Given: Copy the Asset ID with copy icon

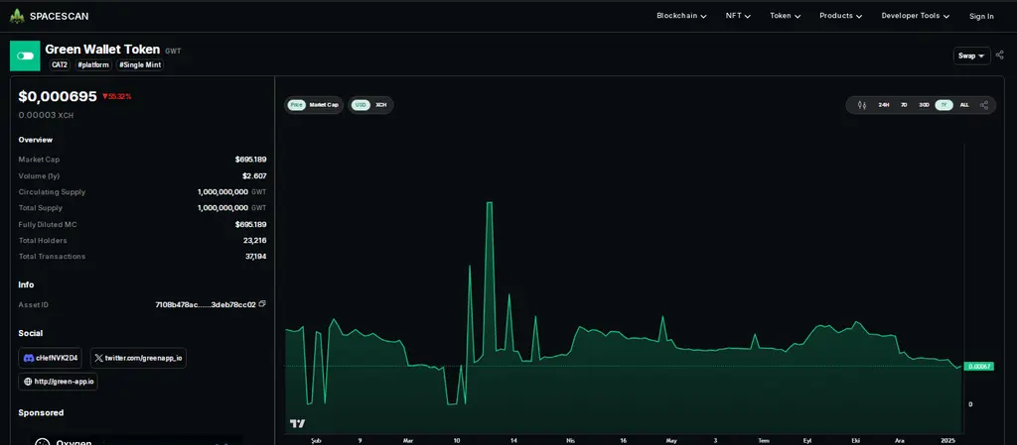Looking at the screenshot, I should click(x=262, y=304).
